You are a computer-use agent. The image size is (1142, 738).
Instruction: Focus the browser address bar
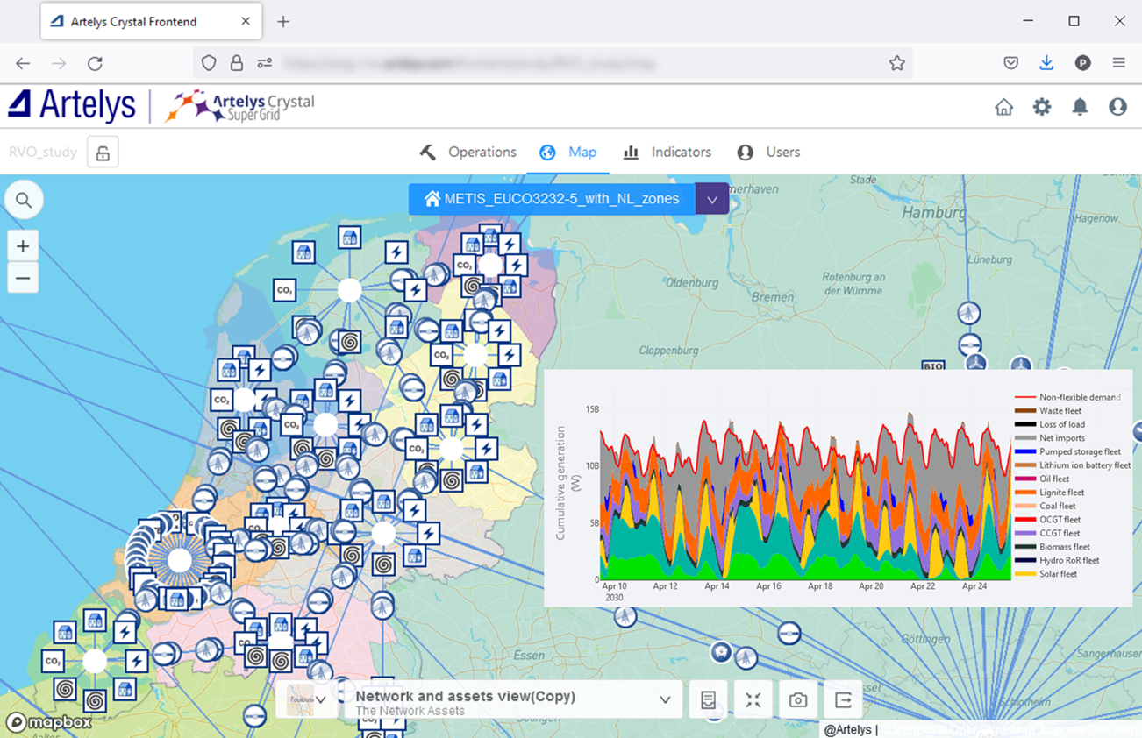click(x=553, y=63)
